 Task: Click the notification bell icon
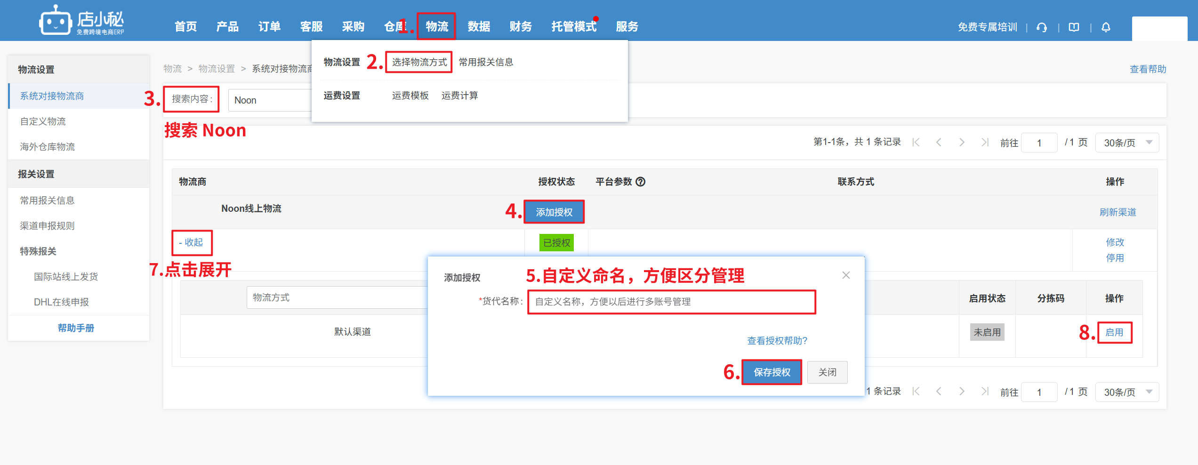1106,27
